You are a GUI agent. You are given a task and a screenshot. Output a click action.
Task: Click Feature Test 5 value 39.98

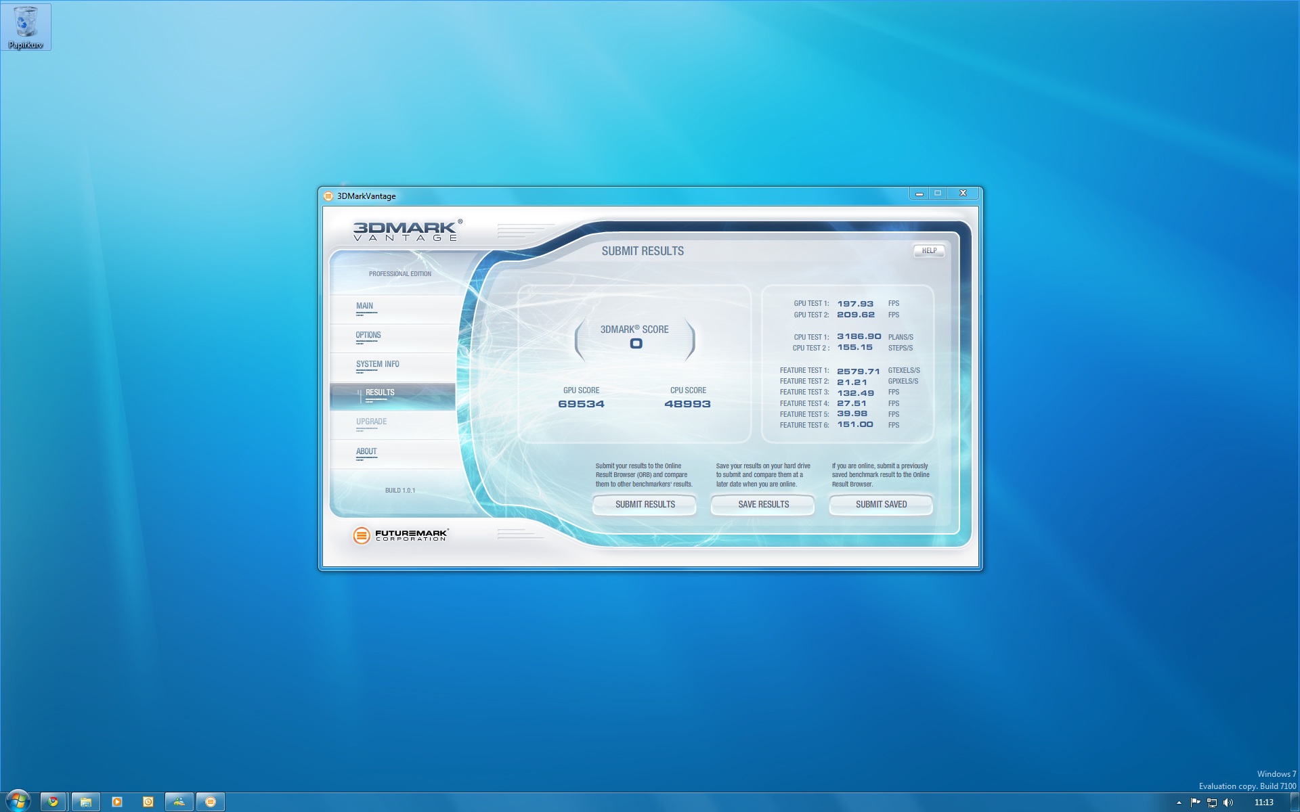click(852, 414)
